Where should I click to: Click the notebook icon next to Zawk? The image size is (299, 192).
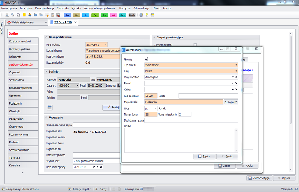(x=141, y=15)
